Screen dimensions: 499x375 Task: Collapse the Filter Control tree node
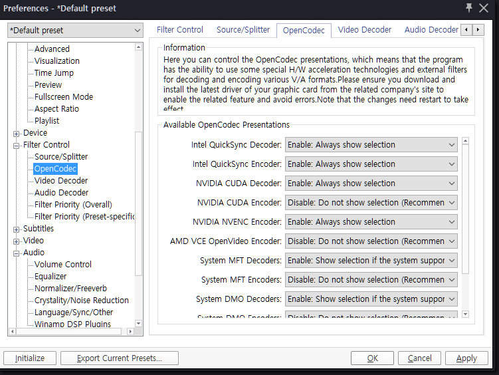[x=17, y=145]
